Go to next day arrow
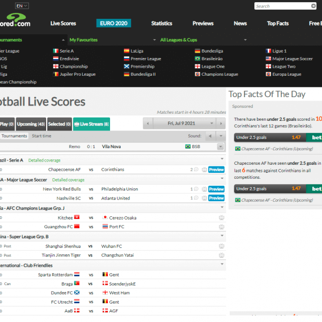The image size is (322, 322). pos(221,123)
